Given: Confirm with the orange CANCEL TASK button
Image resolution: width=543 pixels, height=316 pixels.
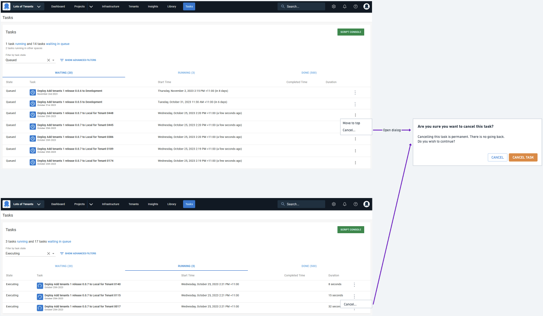Looking at the screenshot, I should click(523, 157).
